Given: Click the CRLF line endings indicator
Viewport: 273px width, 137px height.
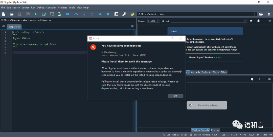Looking at the screenshot, I should (252, 135).
